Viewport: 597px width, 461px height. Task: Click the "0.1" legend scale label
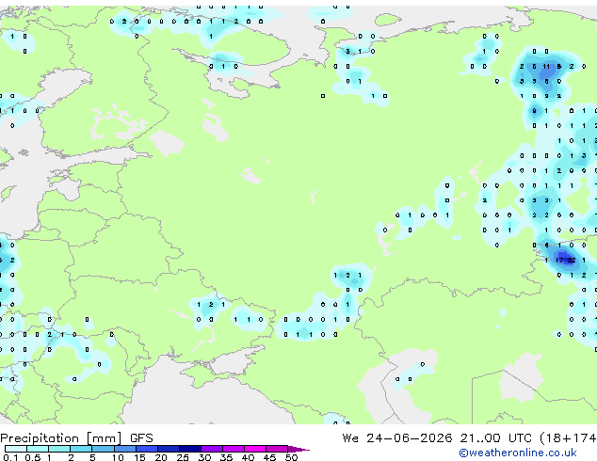[x=10, y=457]
